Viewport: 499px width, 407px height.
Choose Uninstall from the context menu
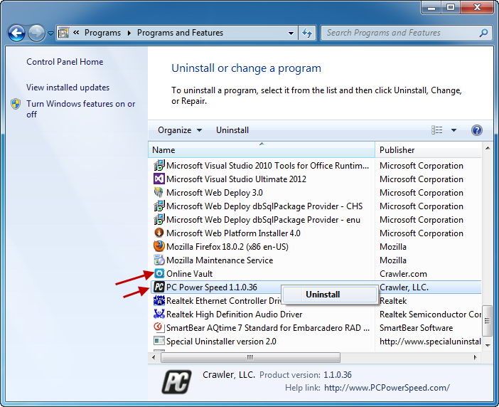330,295
